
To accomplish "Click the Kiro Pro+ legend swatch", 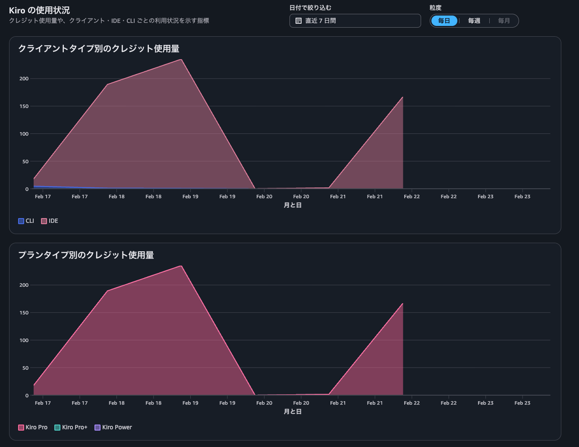I will tap(57, 428).
